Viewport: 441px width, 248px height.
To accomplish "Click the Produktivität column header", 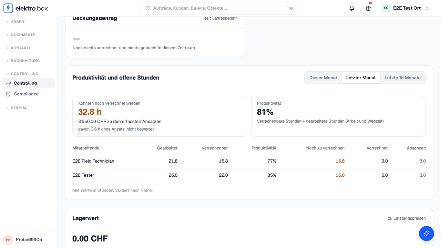I will pyautogui.click(x=264, y=148).
